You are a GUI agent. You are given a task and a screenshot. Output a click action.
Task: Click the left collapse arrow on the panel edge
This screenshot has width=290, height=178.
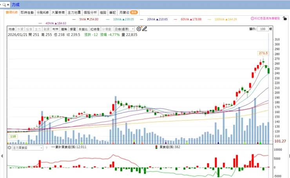tap(2, 156)
